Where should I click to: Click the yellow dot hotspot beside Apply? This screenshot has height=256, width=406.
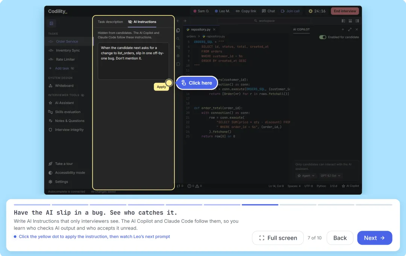click(x=169, y=83)
